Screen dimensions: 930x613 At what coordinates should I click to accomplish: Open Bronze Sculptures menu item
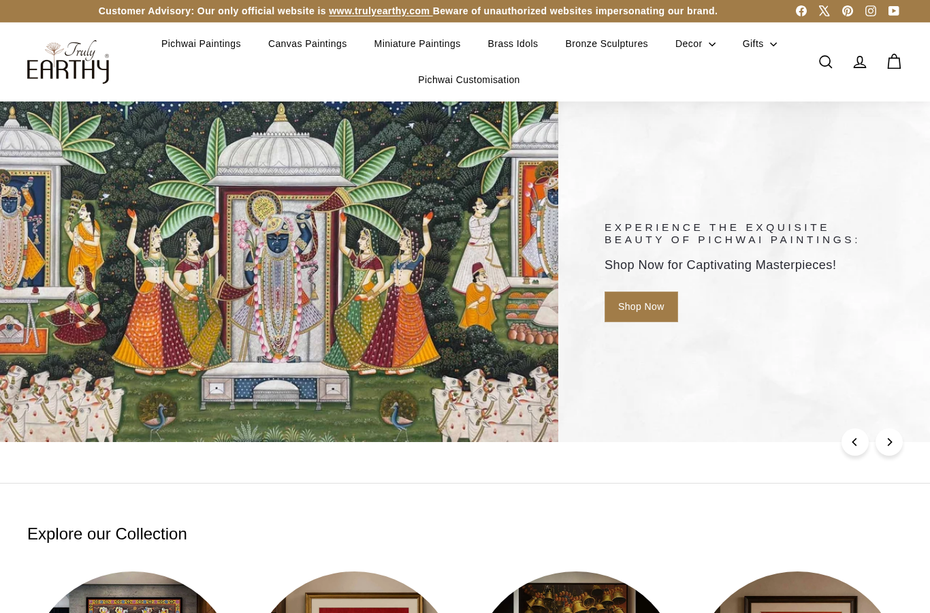point(607,44)
